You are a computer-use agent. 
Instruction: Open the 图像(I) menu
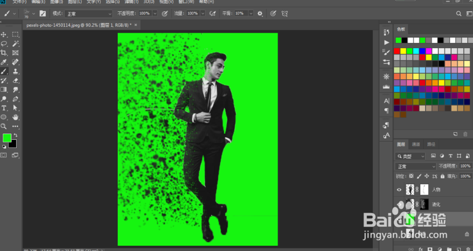coord(57,2)
